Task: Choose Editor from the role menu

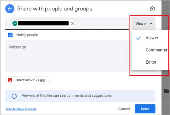Action: pyautogui.click(x=151, y=62)
